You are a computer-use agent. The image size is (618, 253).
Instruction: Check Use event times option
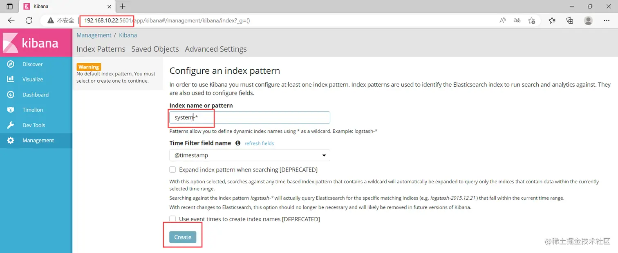173,219
